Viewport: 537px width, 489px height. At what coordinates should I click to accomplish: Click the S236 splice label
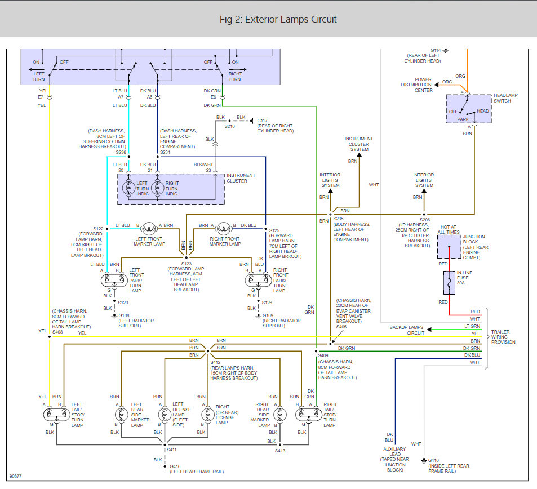pyautogui.click(x=121, y=152)
